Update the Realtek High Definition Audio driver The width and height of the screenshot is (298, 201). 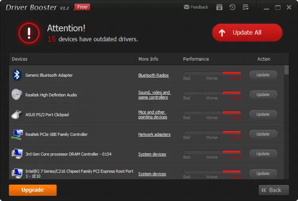263,95
